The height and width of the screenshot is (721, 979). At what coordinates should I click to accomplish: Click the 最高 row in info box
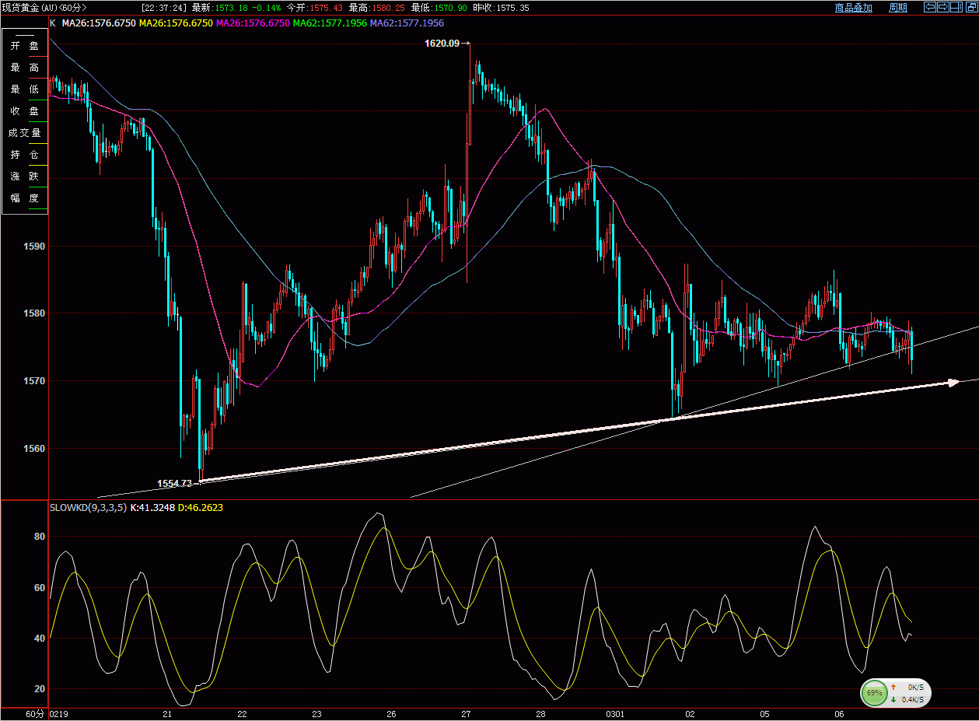pyautogui.click(x=25, y=68)
